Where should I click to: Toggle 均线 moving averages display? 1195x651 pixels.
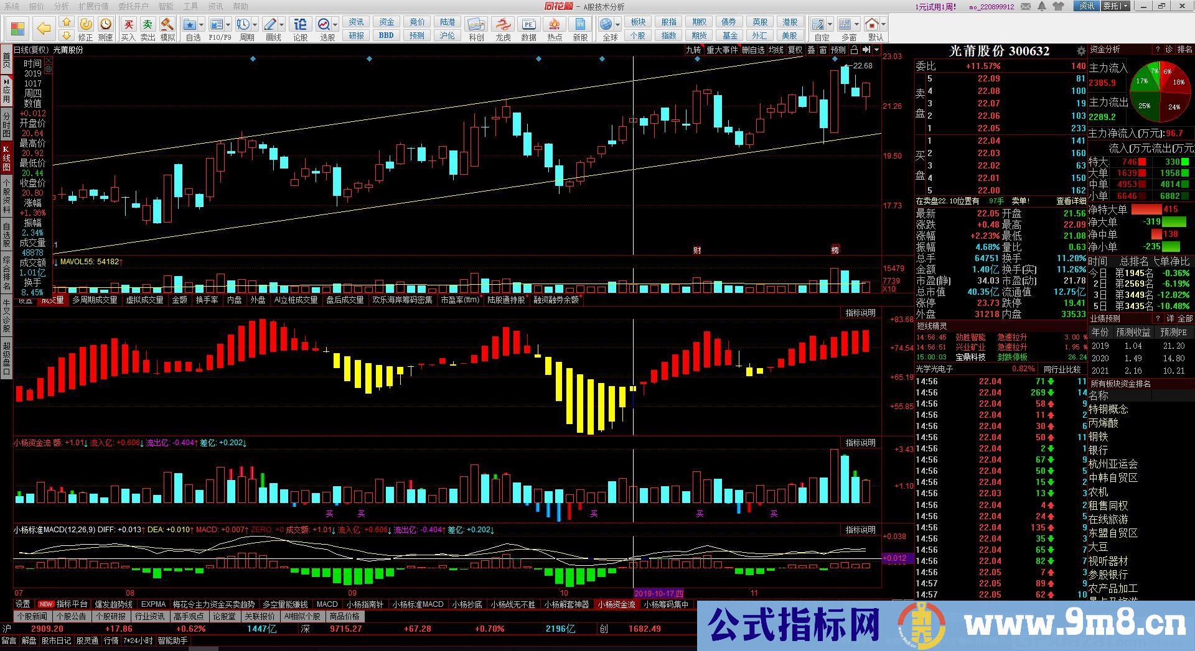[776, 50]
